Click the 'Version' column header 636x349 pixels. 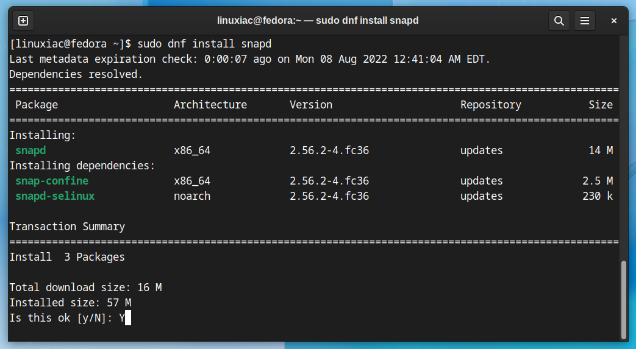(x=311, y=105)
